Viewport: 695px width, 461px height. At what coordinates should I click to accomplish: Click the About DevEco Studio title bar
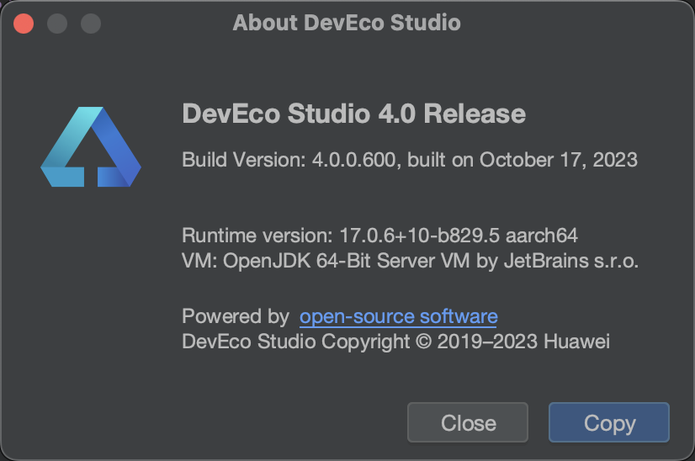[347, 23]
